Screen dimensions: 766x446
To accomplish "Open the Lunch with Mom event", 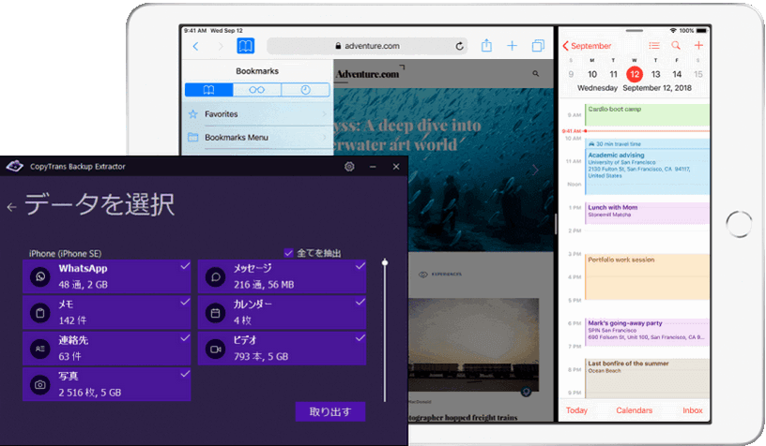I will [647, 213].
